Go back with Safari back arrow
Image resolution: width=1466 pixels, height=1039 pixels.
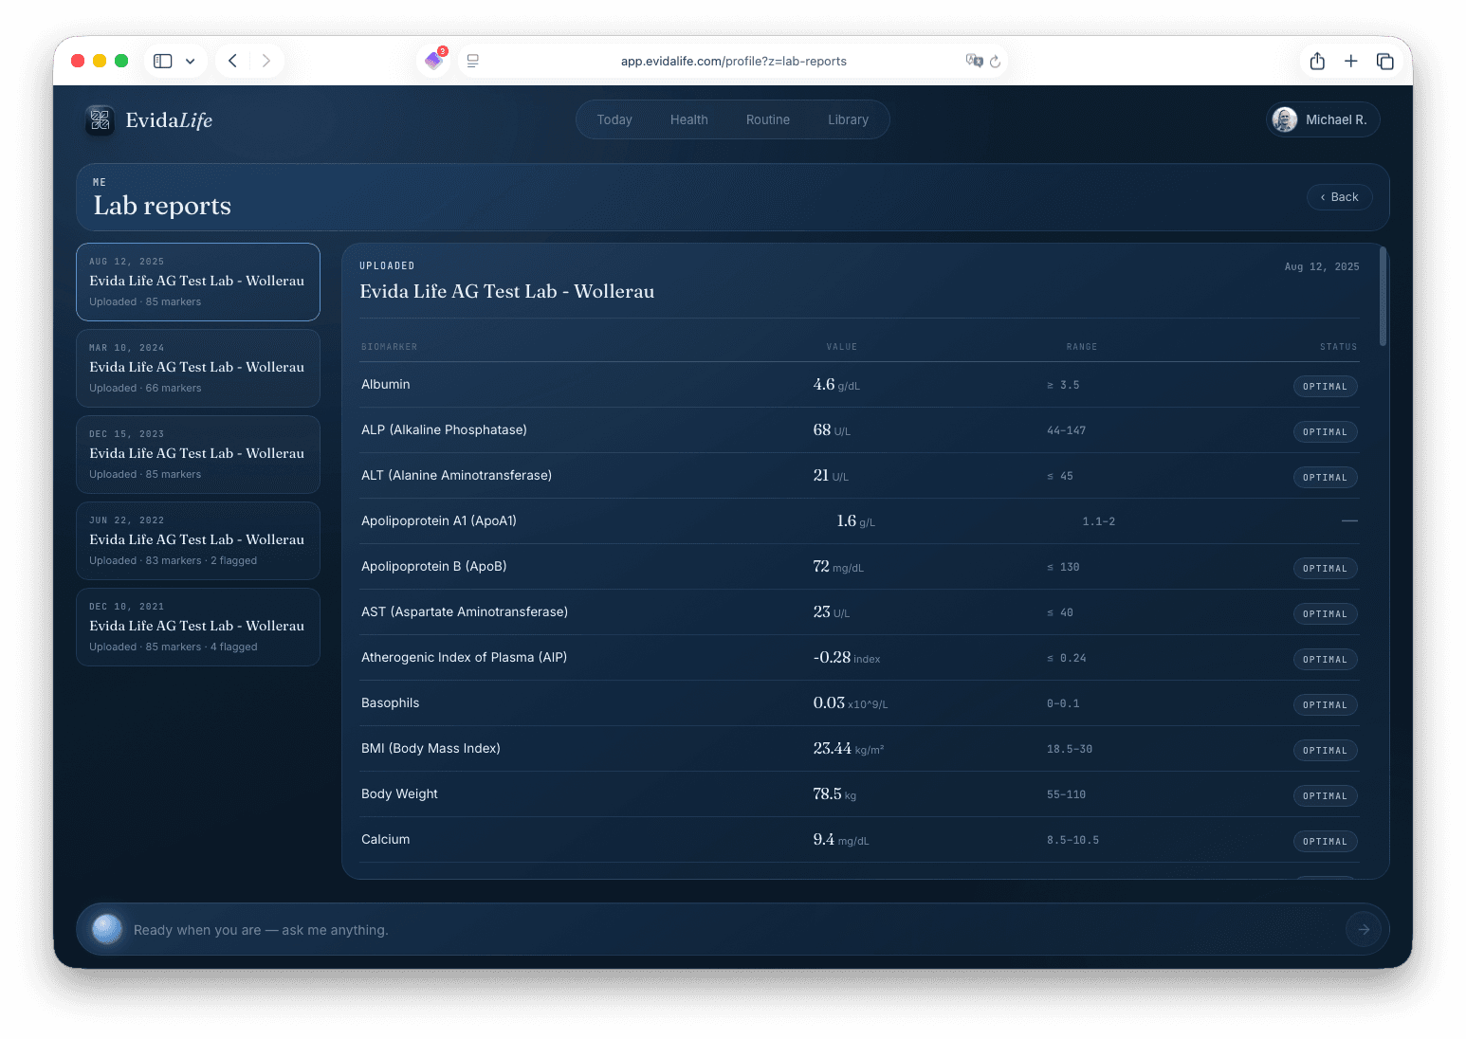232,61
